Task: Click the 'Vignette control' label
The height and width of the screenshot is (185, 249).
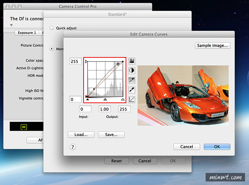Action: [x=31, y=98]
